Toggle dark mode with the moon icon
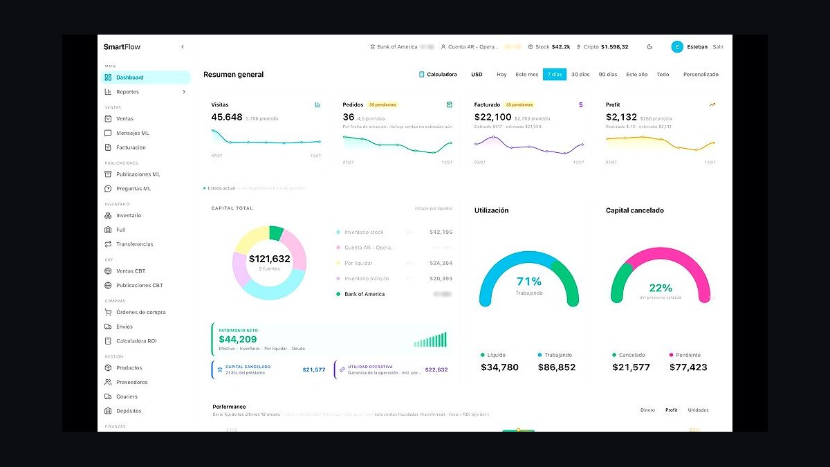 649,47
